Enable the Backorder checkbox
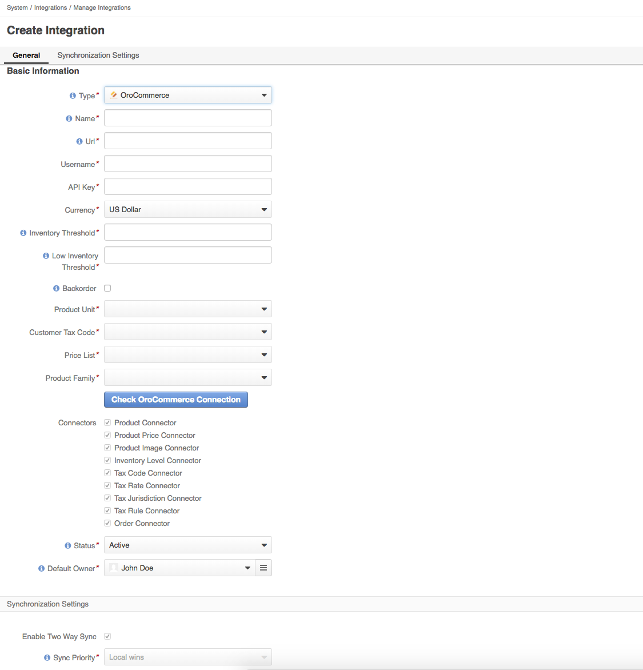Screen dimensions: 643x670 tap(107, 288)
